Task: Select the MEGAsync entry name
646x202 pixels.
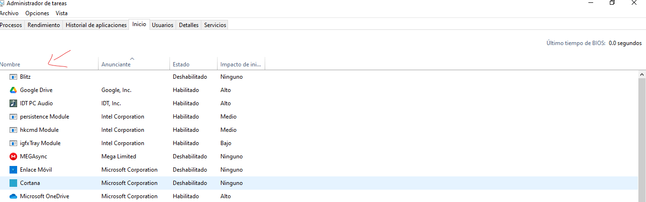Action: pyautogui.click(x=33, y=156)
